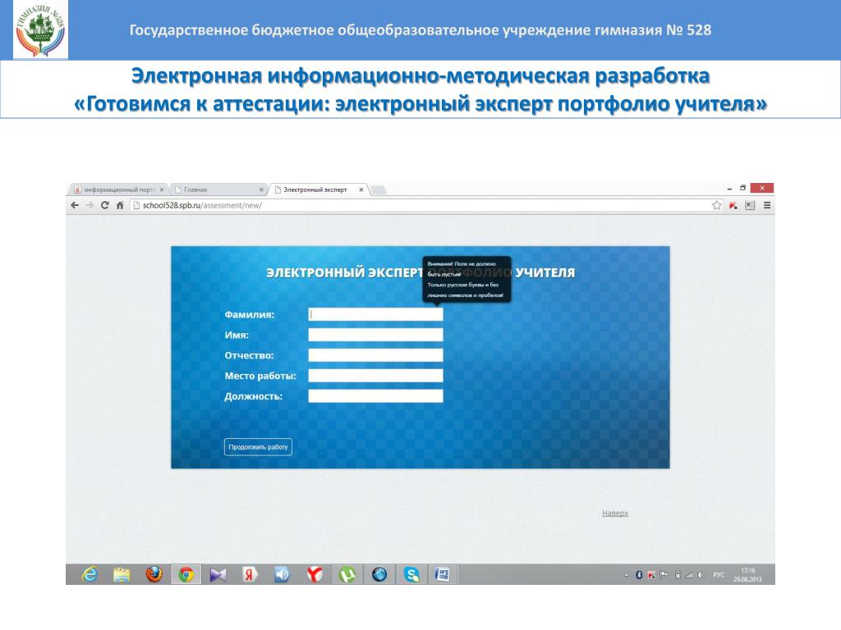Switch to the Главная tab
The image size is (841, 630).
(214, 189)
